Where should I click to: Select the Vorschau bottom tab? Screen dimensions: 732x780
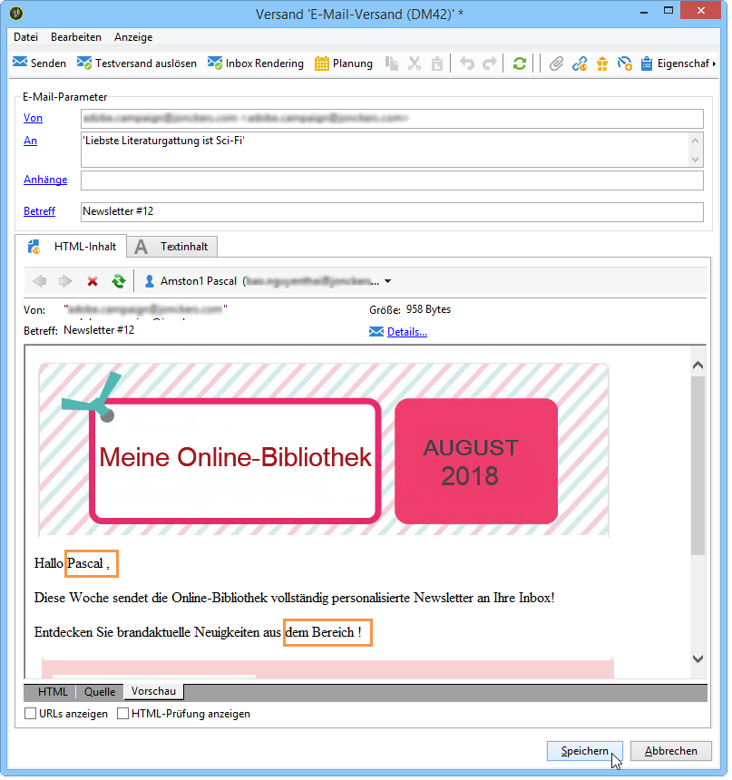point(154,693)
